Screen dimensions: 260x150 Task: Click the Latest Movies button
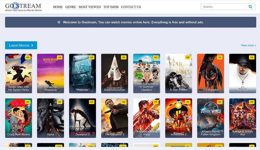[x=21, y=45]
